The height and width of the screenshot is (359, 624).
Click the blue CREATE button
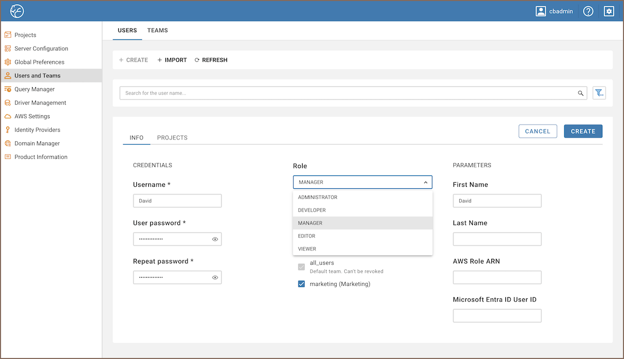tap(583, 131)
